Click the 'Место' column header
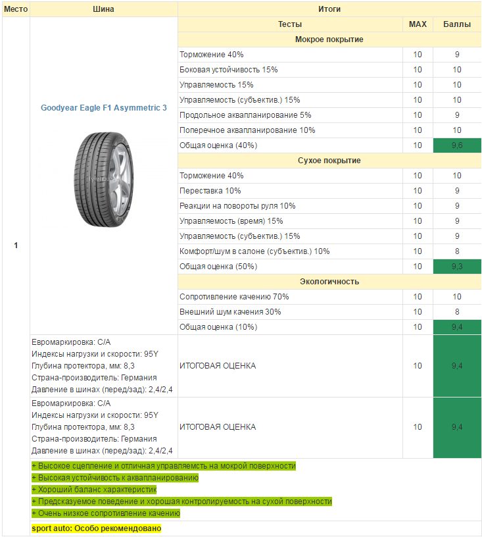 [16, 9]
